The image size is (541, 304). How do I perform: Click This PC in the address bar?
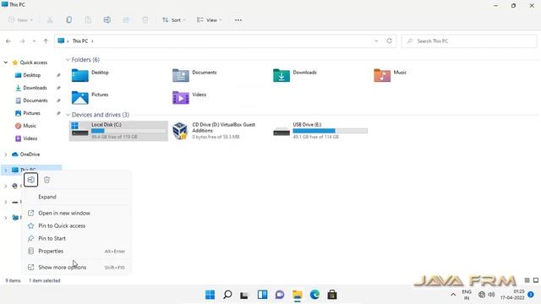point(80,41)
